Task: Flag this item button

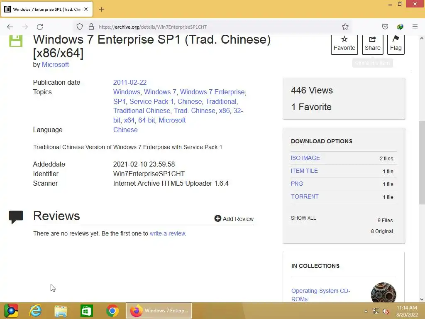Action: pos(396,44)
